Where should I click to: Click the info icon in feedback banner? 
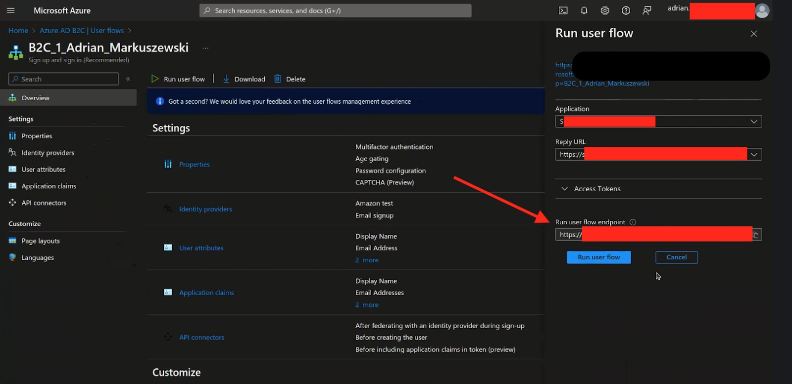(x=160, y=101)
